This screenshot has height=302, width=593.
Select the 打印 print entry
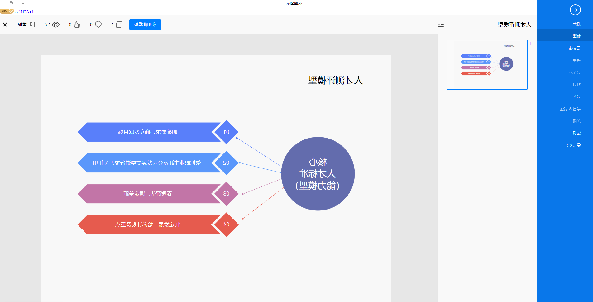pyautogui.click(x=576, y=85)
